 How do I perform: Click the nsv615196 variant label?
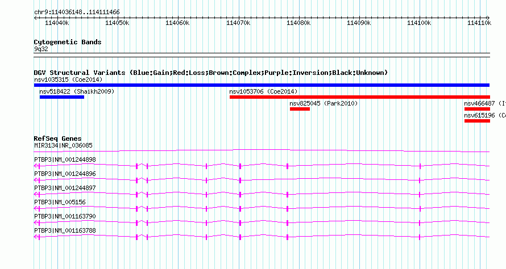coord(485,115)
